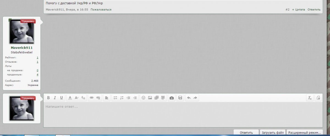
Task: Undo the last edit in editor
Action: [189, 98]
